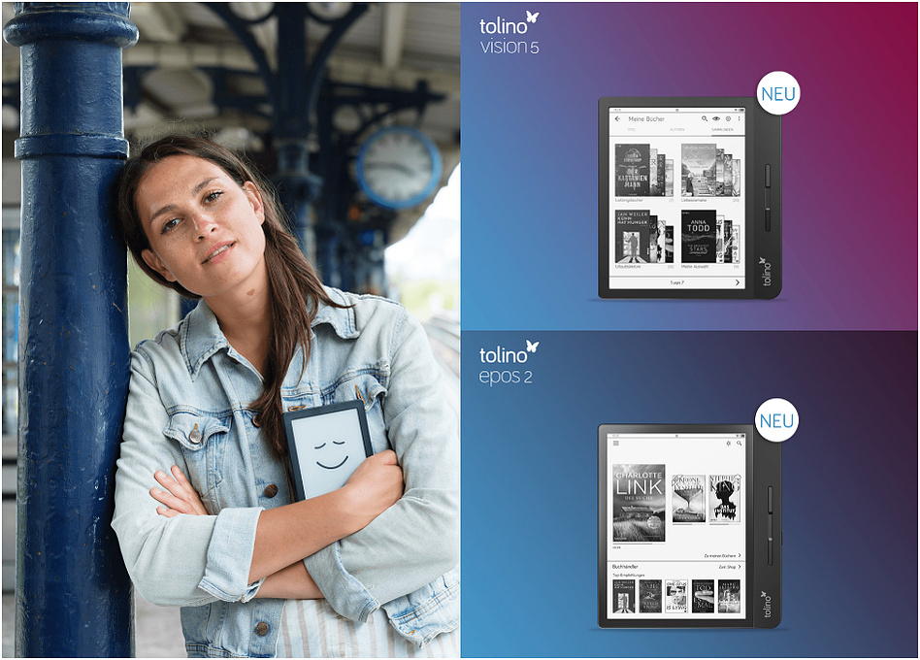
Task: Click the 'Meine Bücher' title text
Action: tap(646, 119)
